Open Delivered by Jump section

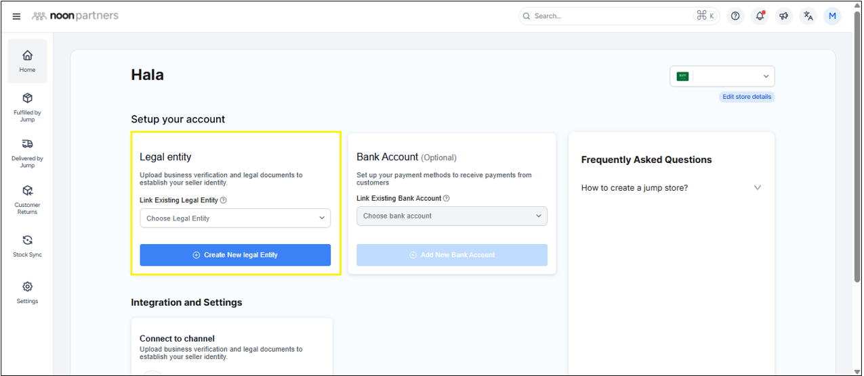(28, 153)
